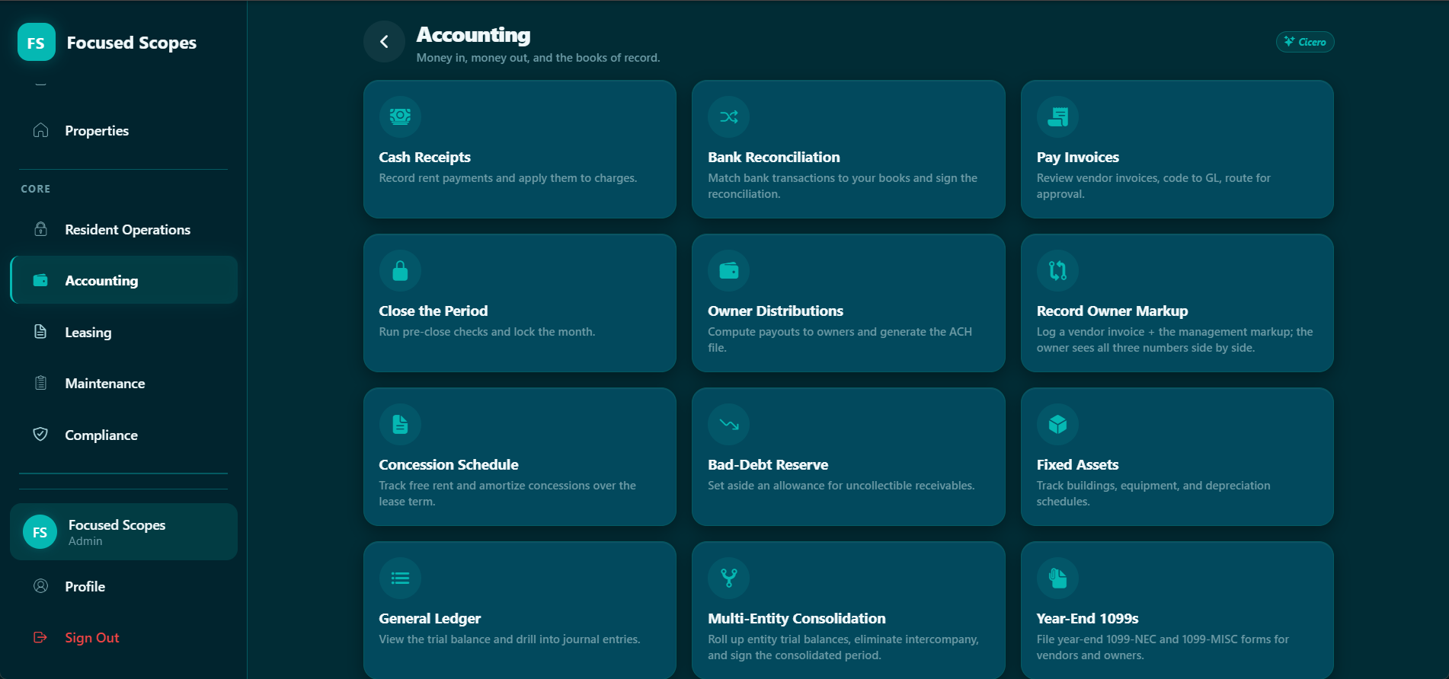Click the Properties house icon in sidebar
Screen dimensions: 1449x679
point(41,130)
